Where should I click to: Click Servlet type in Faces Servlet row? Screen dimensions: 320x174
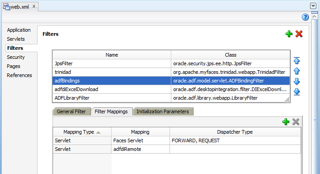click(x=82, y=140)
